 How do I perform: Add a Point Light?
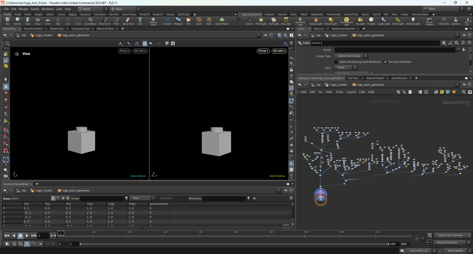pyautogui.click(x=261, y=21)
